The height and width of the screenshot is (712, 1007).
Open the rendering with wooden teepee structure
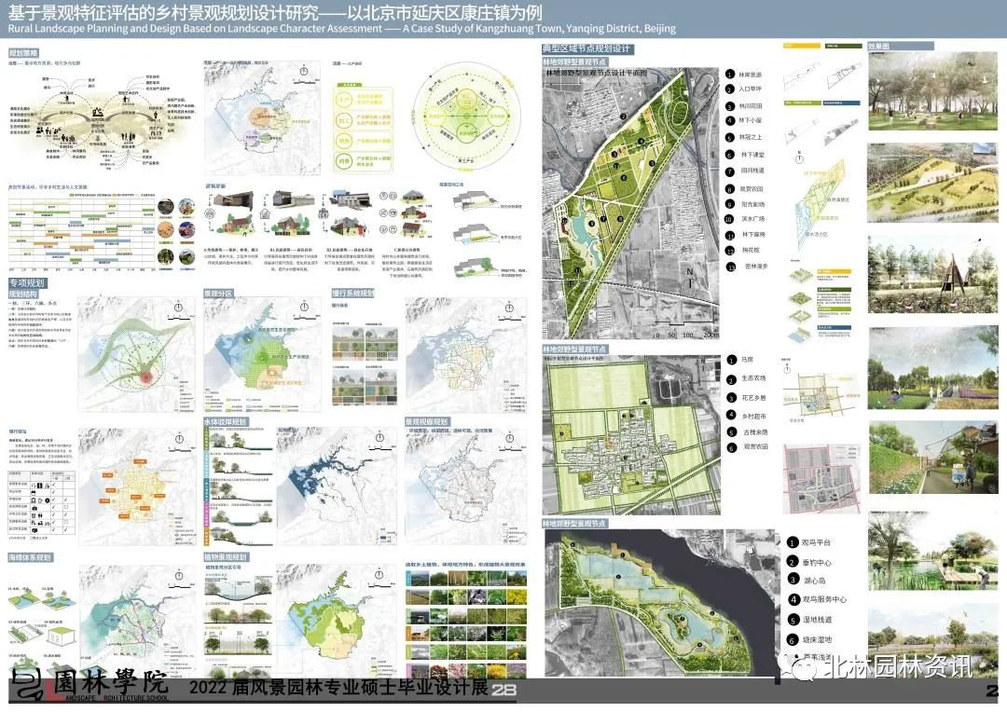[x=932, y=275]
